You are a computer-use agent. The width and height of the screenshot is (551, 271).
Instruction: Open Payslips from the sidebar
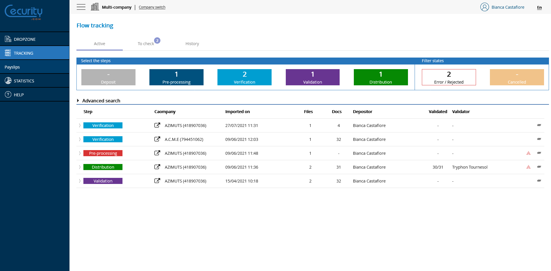pos(12,67)
